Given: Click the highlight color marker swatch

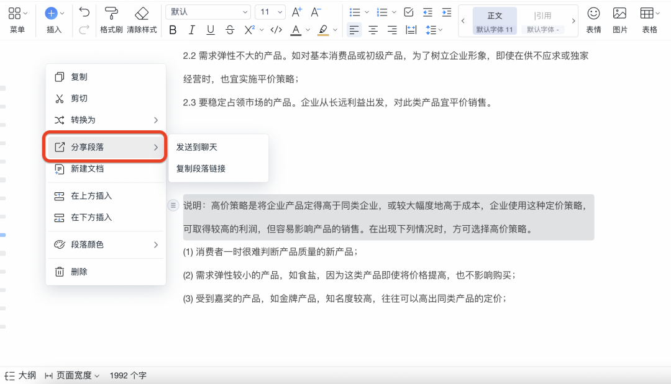Looking at the screenshot, I should (x=323, y=30).
